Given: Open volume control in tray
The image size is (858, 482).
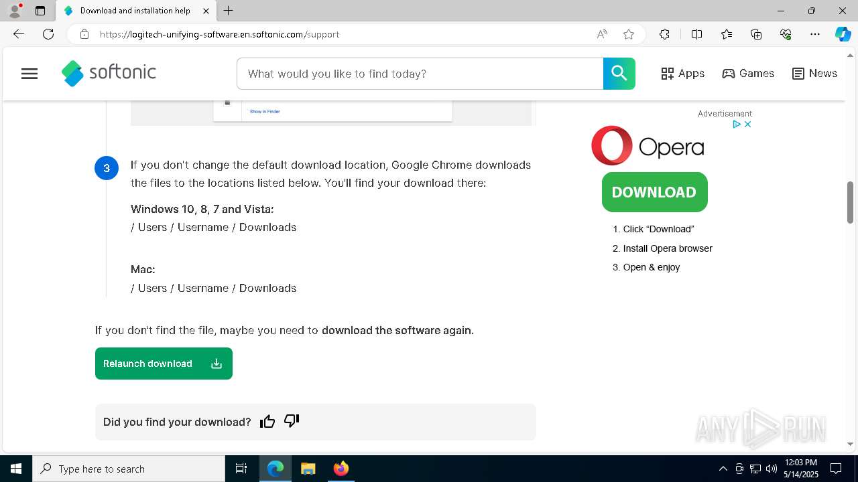Looking at the screenshot, I should (772, 469).
